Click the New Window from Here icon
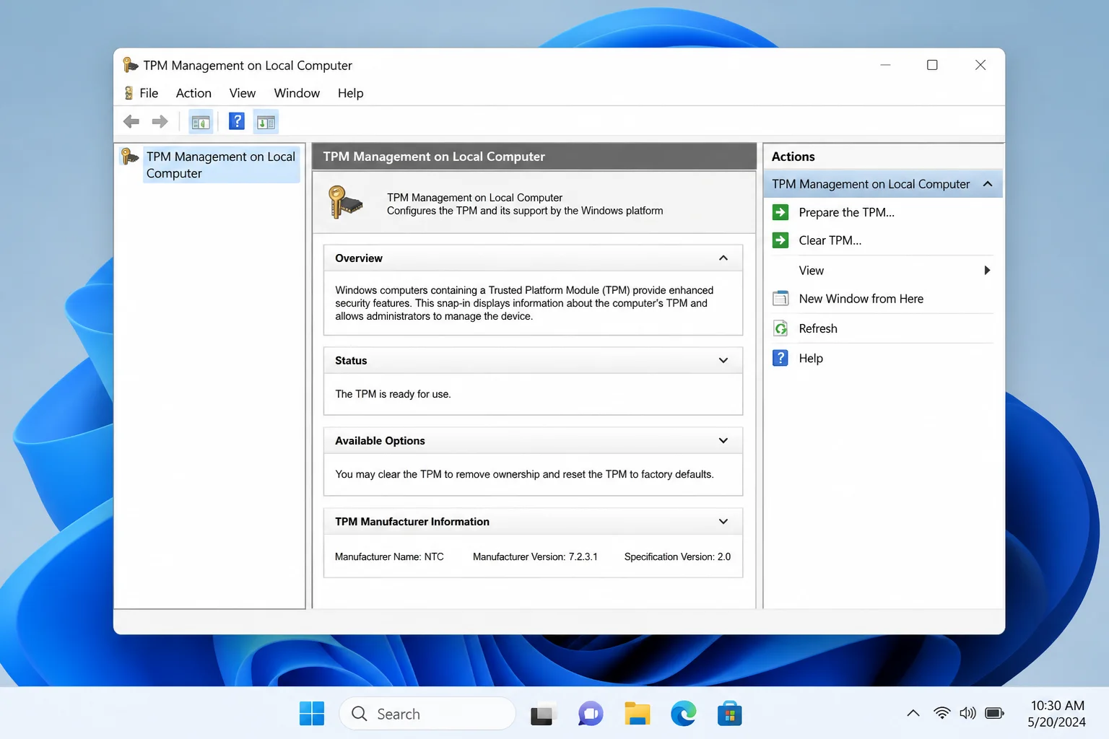 pyautogui.click(x=780, y=299)
